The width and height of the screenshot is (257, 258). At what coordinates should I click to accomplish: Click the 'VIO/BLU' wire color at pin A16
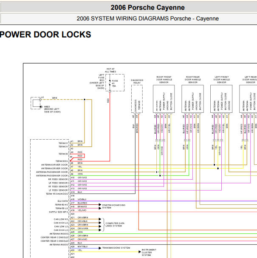[82, 199]
